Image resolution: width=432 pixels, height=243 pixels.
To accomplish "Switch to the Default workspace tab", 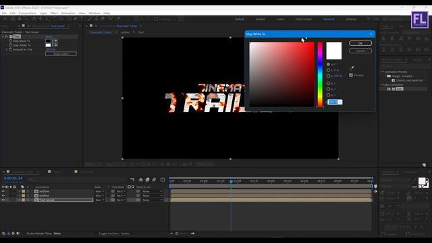I will tap(240, 20).
